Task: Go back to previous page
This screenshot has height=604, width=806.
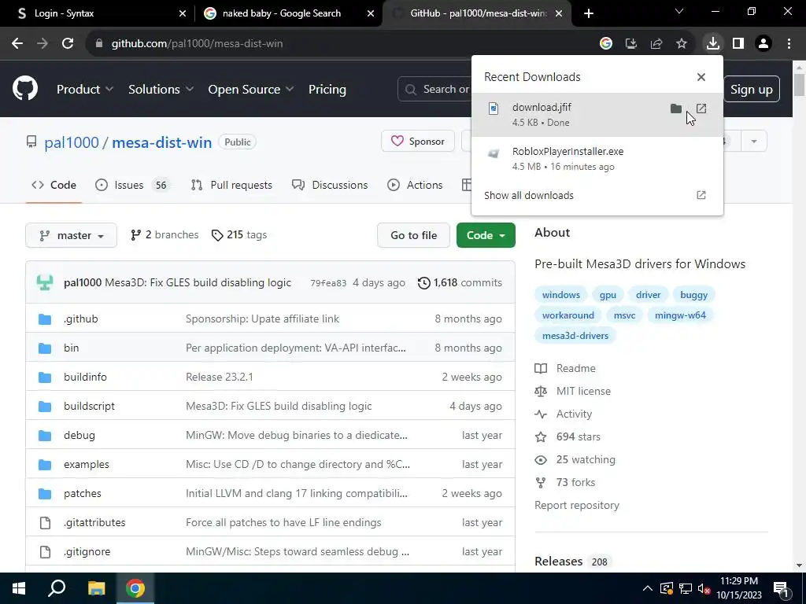Action: (17, 44)
